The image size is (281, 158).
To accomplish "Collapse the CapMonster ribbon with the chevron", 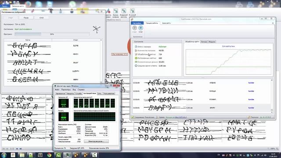I will click(x=273, y=23).
